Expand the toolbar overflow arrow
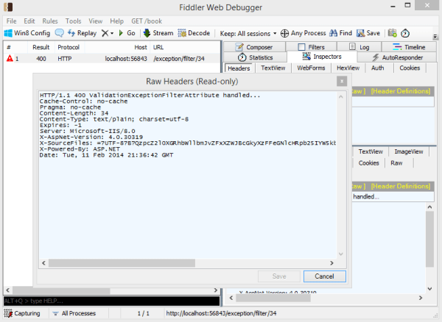 [435, 37]
